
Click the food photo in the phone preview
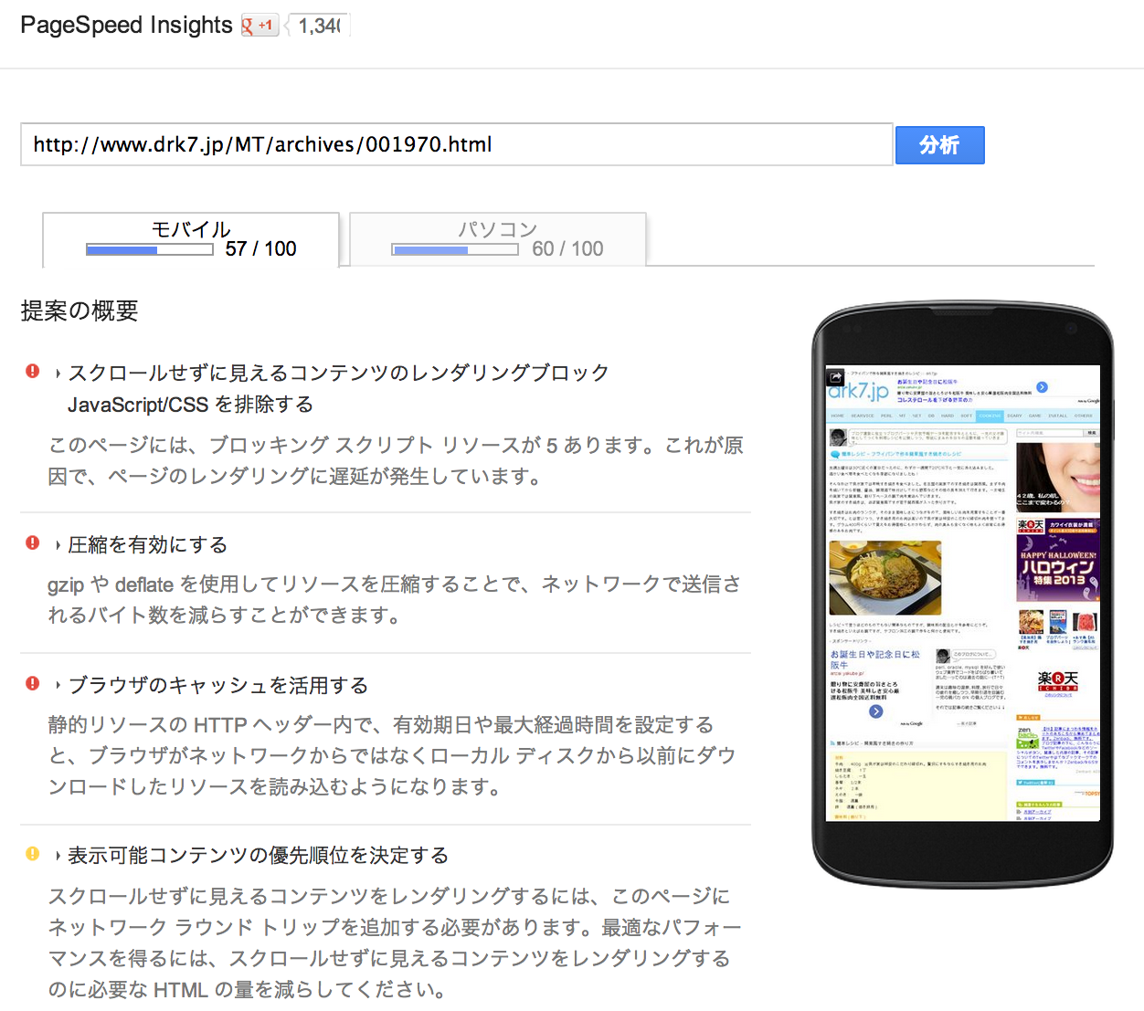[x=884, y=577]
